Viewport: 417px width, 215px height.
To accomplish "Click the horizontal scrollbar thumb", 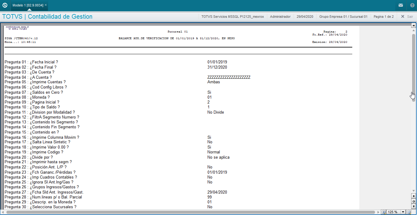I will pyautogui.click(x=190, y=212).
